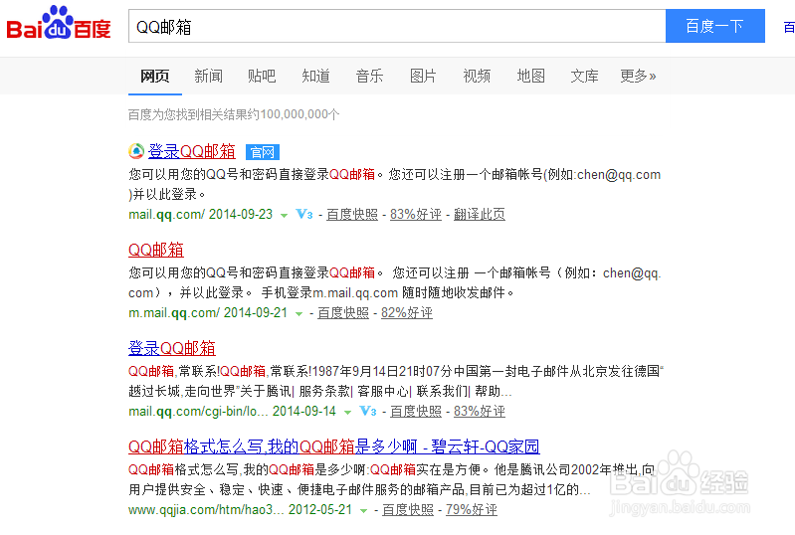
Task: Click the mail.qq.com/cgi-bin/lo... URL text
Action: click(x=199, y=411)
